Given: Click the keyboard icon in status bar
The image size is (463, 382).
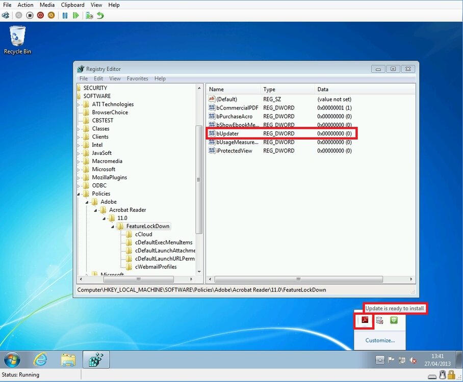Looking at the screenshot, I should point(432,376).
